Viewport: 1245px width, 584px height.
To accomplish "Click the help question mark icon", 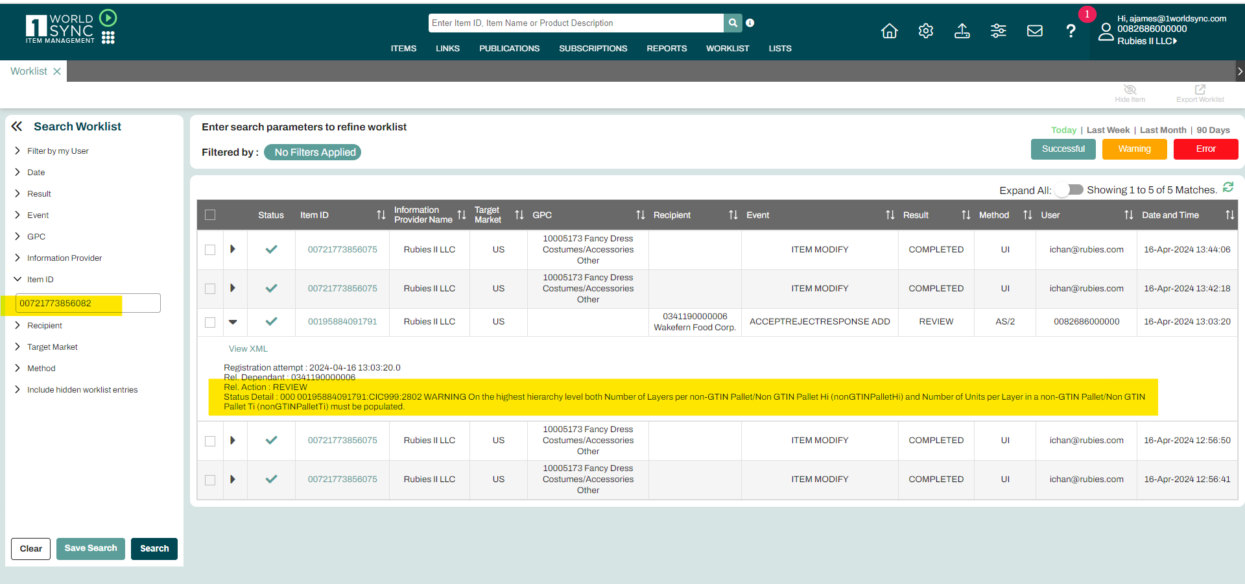I will [x=1071, y=30].
